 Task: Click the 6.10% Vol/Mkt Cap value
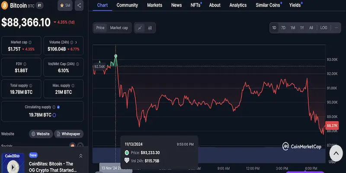(x=63, y=71)
